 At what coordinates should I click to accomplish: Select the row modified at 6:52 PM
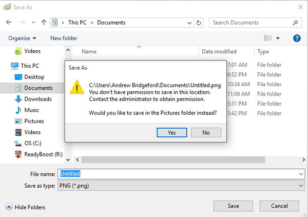tap(255, 74)
